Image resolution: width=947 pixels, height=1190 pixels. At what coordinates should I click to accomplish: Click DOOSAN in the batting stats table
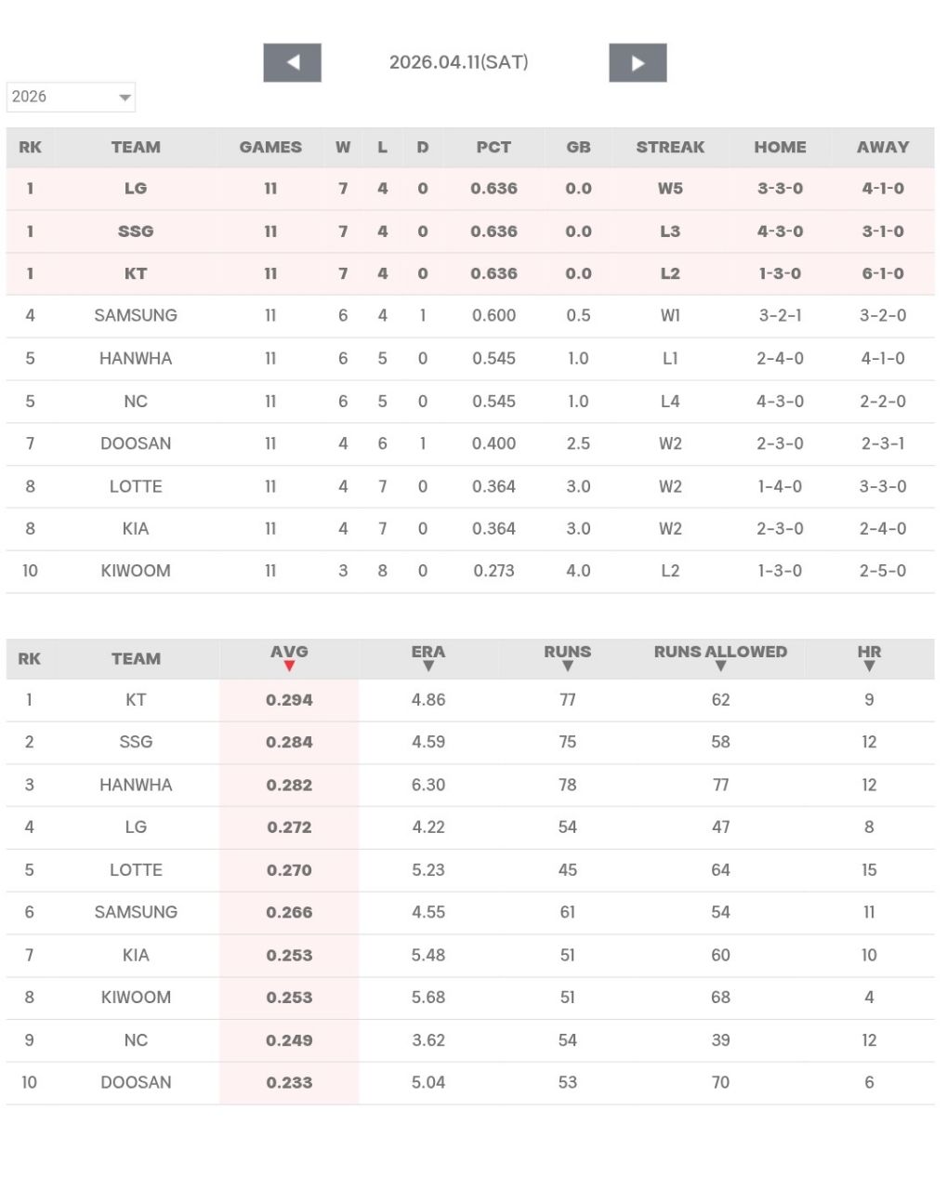tap(136, 1082)
